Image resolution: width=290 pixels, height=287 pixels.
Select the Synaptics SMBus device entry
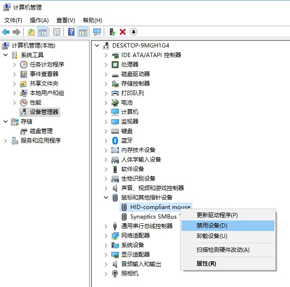pos(154,216)
